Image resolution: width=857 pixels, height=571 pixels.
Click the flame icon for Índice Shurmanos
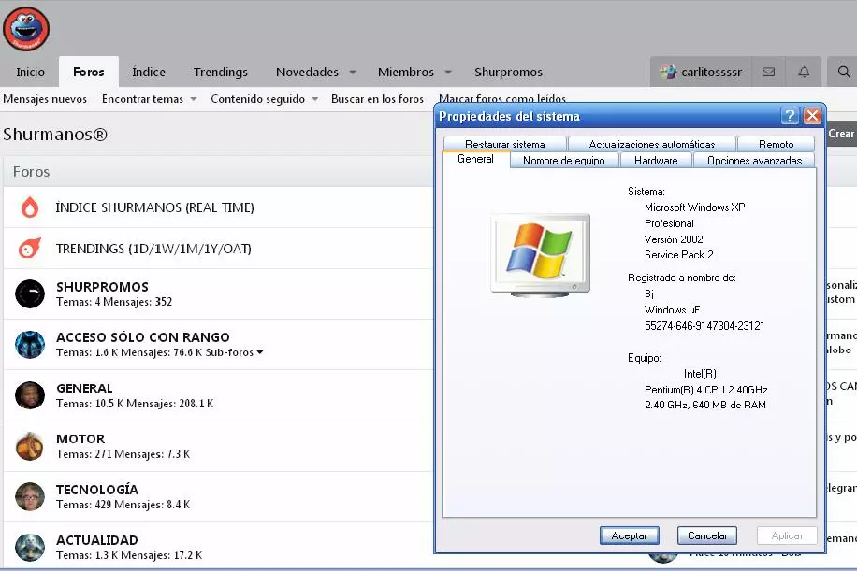click(30, 207)
